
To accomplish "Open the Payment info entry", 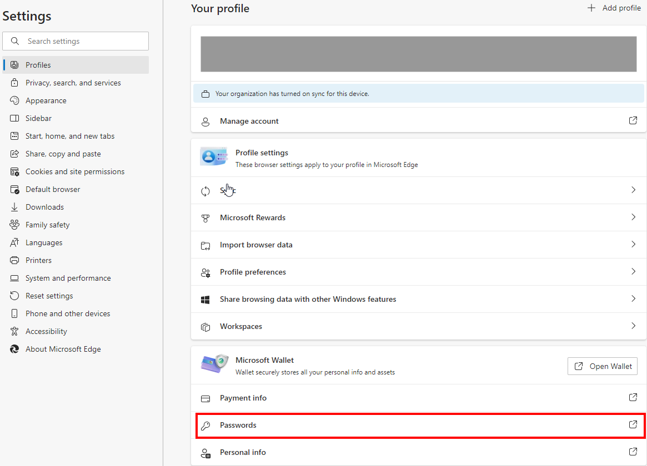I will (418, 398).
